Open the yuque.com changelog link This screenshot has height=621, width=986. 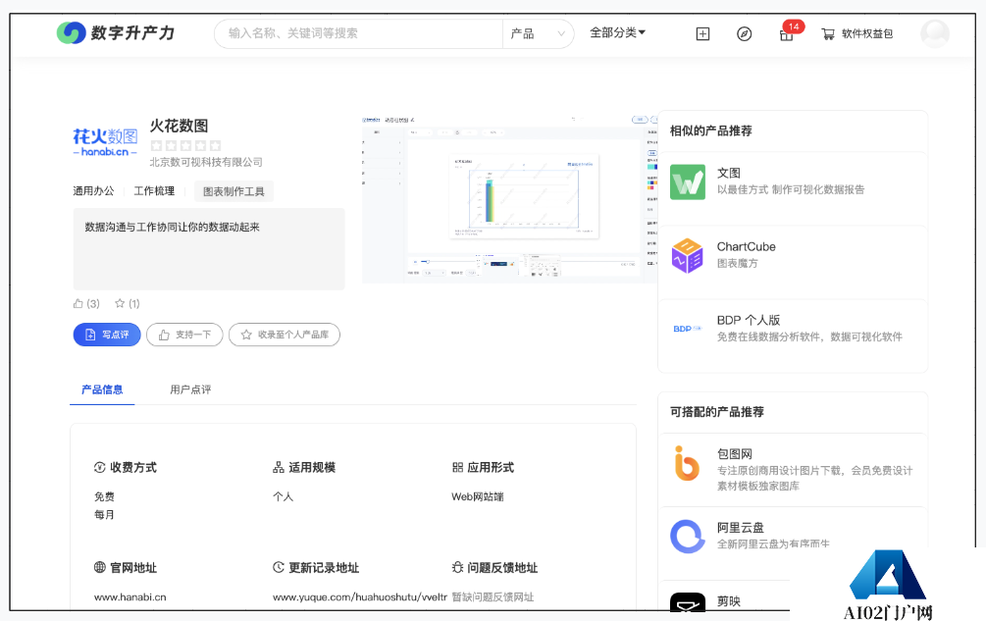coord(360,597)
